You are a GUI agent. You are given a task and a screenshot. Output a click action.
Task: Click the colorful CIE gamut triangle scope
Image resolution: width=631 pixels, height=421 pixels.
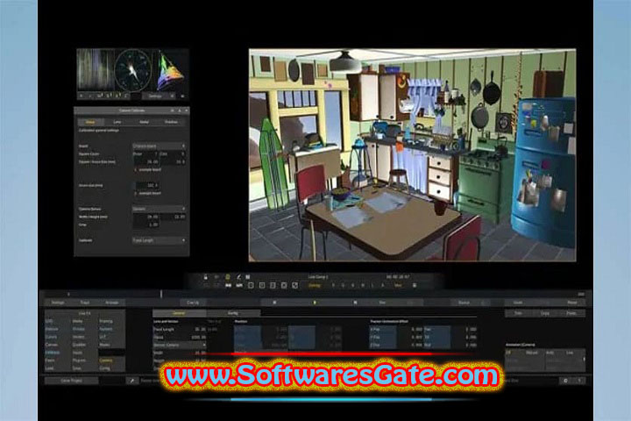171,70
